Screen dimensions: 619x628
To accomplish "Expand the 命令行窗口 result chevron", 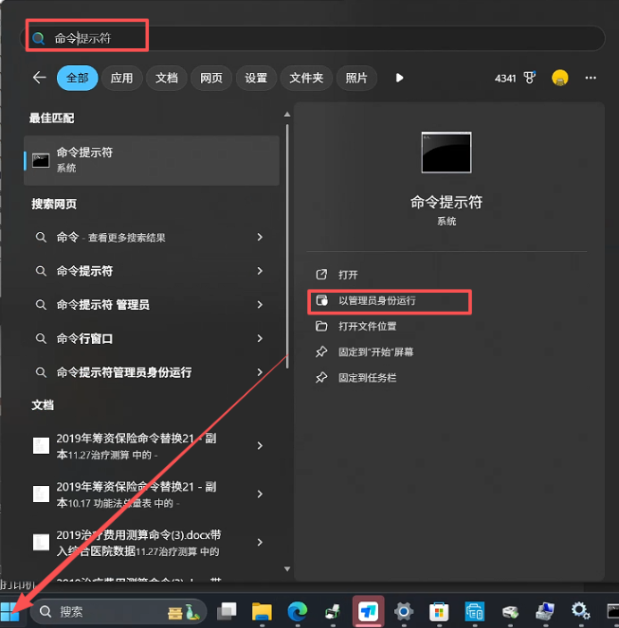I will [x=260, y=338].
